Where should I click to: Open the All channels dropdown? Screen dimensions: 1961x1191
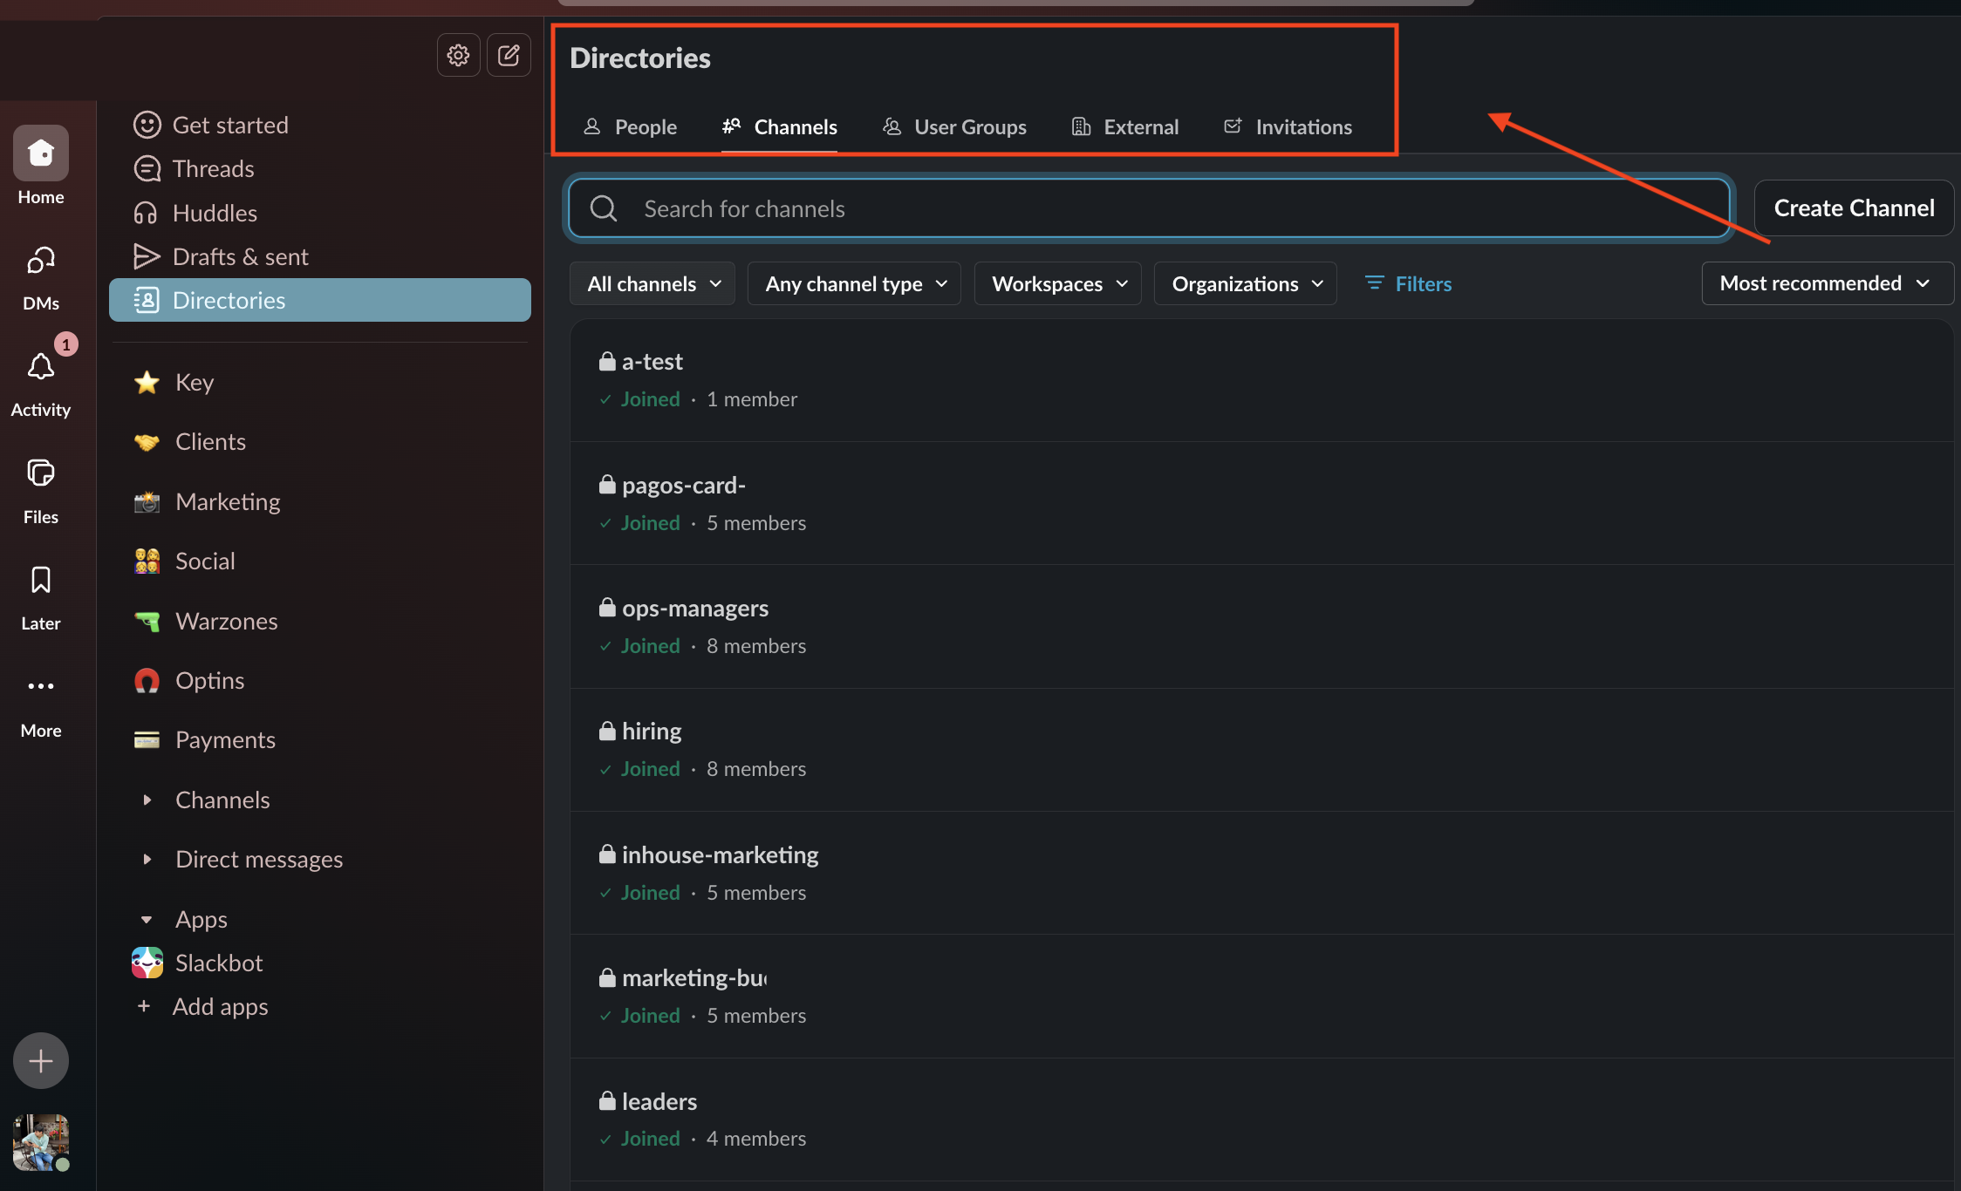(653, 284)
